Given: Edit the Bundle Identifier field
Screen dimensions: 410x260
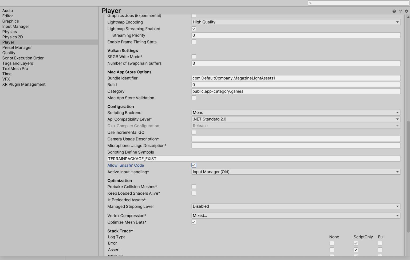Looking at the screenshot, I should (296, 78).
